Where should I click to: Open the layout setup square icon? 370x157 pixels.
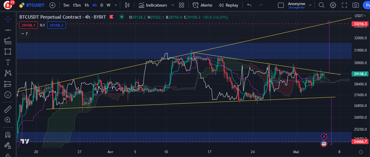[x=281, y=5]
